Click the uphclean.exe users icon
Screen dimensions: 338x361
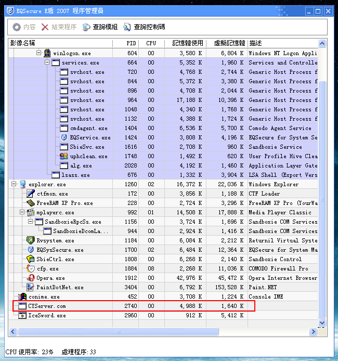(64, 156)
